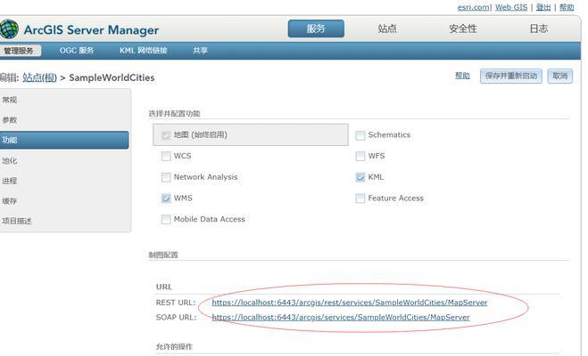Enable the Network Analysis checkbox
Screen dimensions: 588x356
[x=166, y=177]
